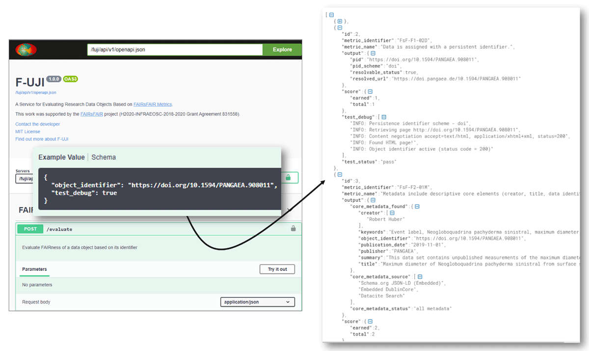This screenshot has height=351, width=589.
Task: Open the Contact the developer link
Action: (38, 124)
